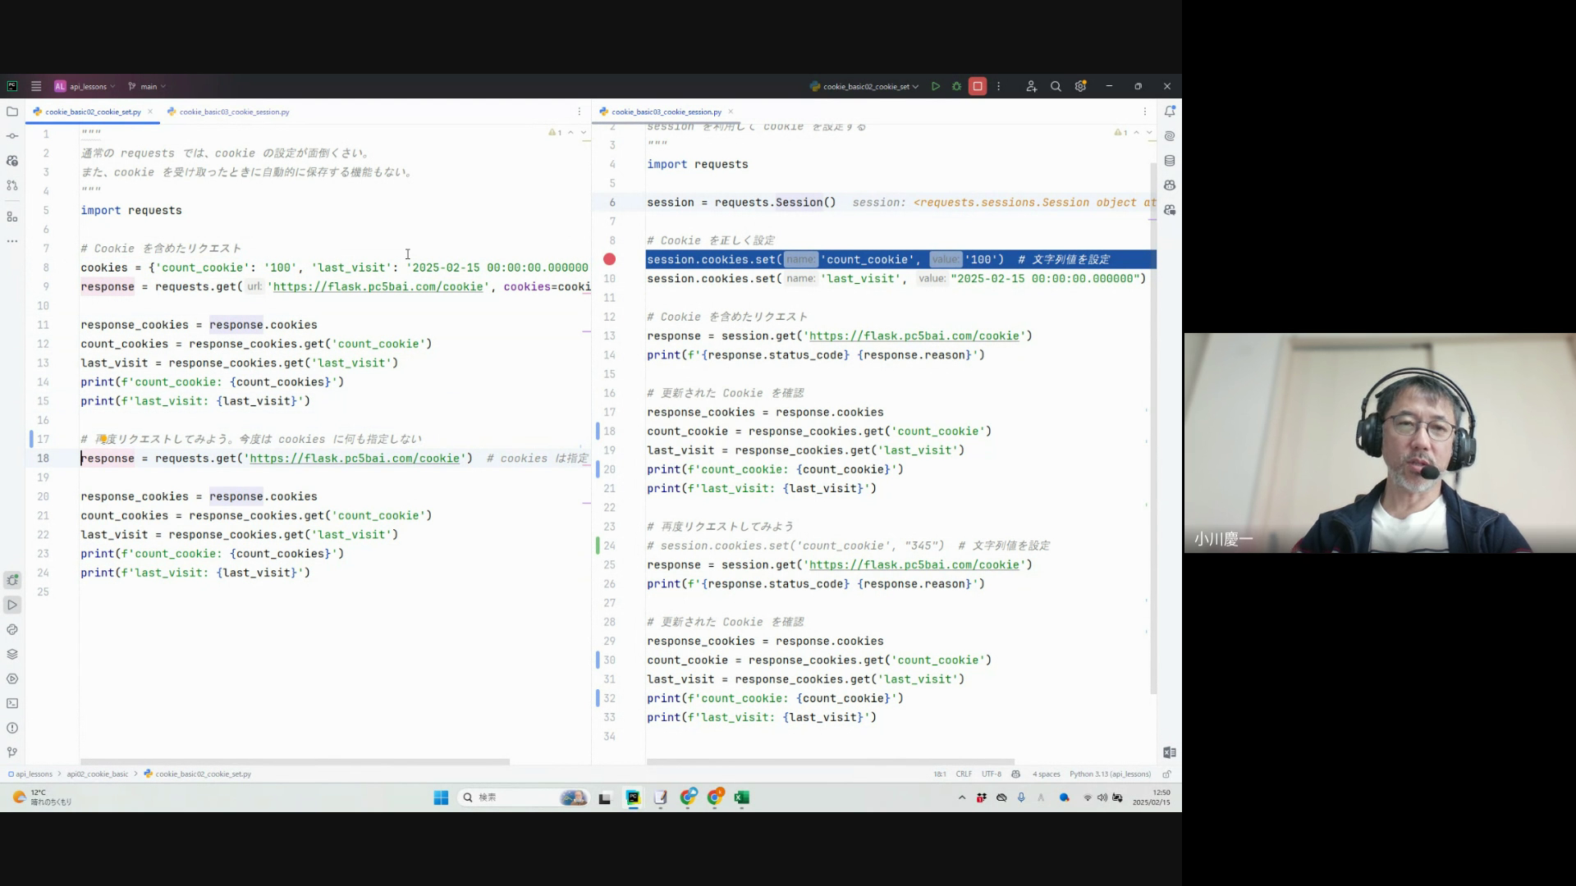This screenshot has height=886, width=1576.
Task: Open the main branch dropdown
Action: pyautogui.click(x=148, y=86)
